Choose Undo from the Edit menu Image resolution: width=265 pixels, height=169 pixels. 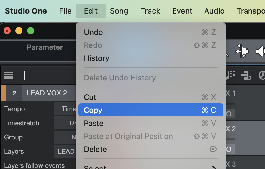tap(151, 32)
